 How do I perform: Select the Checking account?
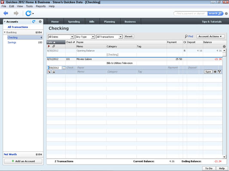coord(25,38)
